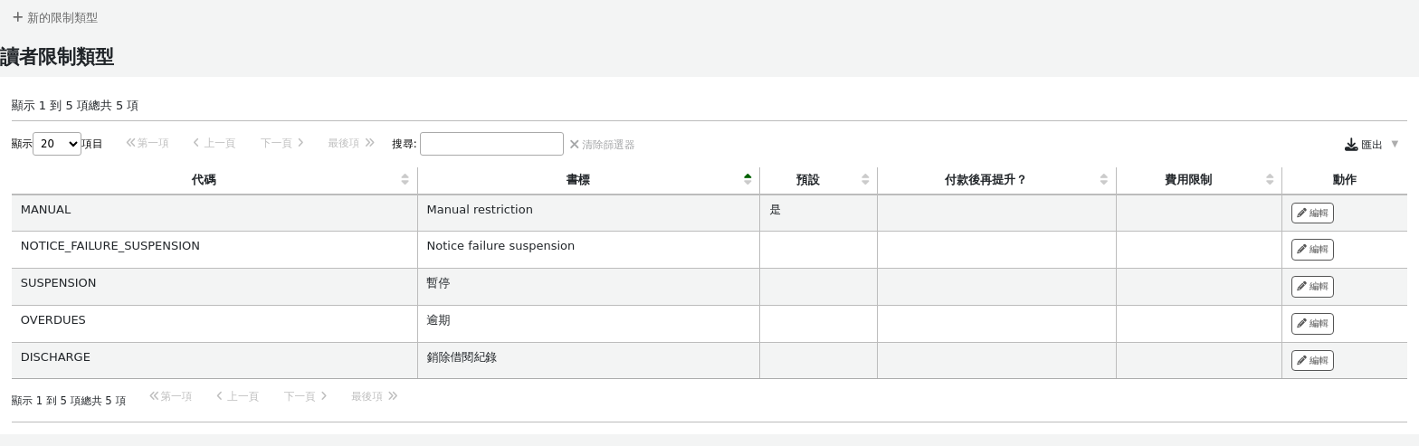Click the 新的限制類型 button
Screen dimensions: 1419x446
[55, 17]
